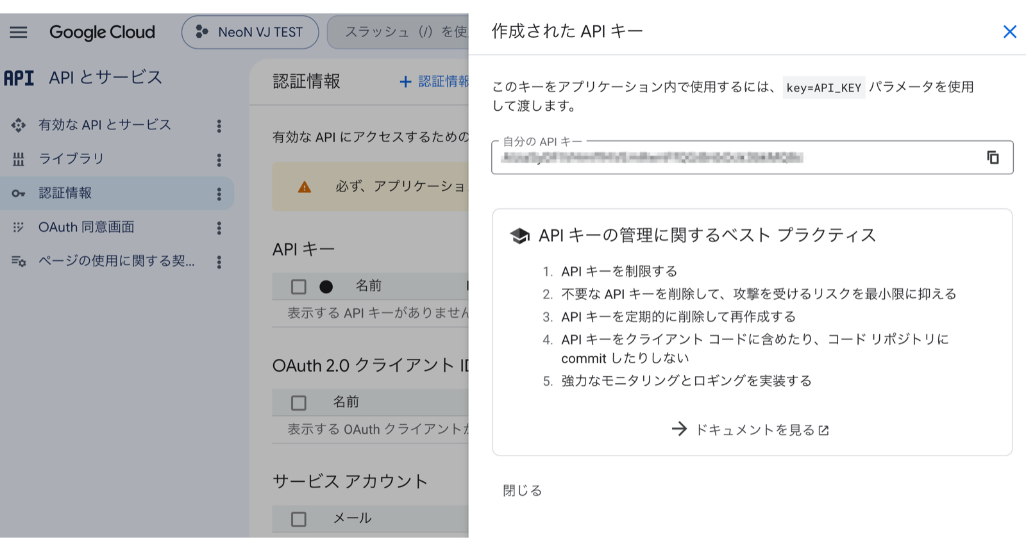Click the 作成された API キー dialog title
Image resolution: width=1026 pixels, height=551 pixels.
[567, 31]
